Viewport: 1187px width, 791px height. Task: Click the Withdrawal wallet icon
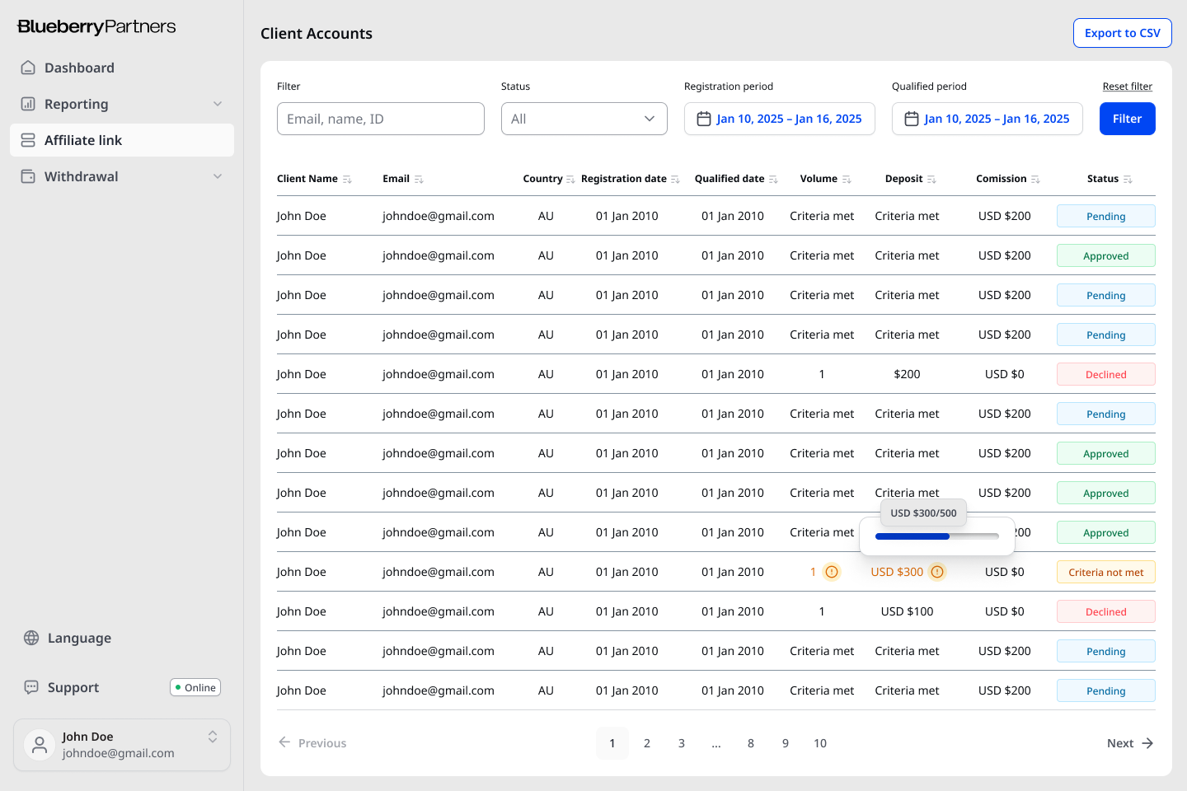pos(28,176)
